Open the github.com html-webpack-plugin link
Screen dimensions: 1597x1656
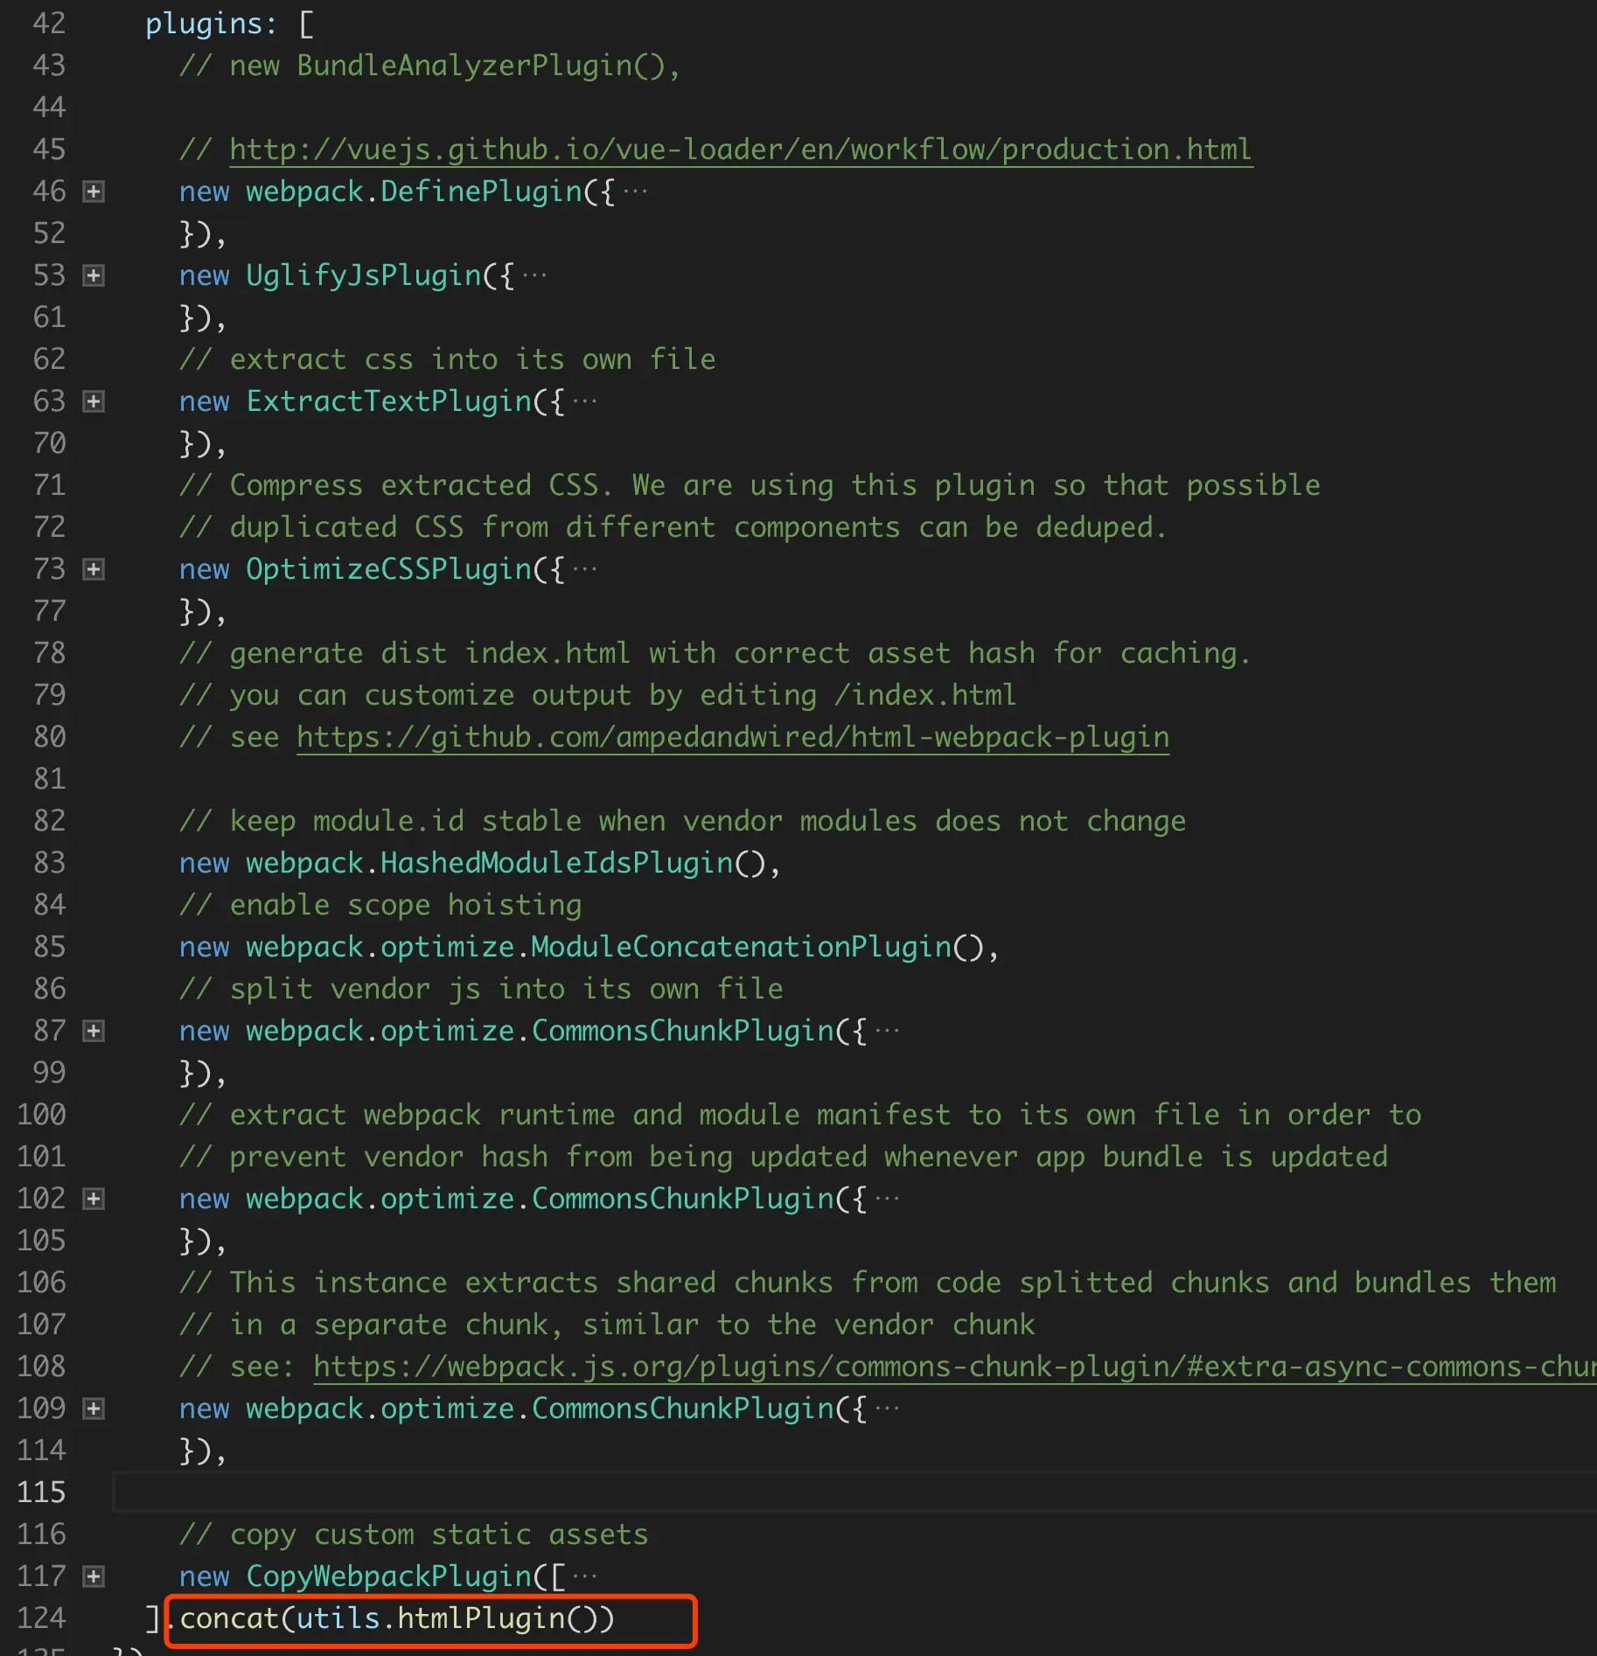733,737
